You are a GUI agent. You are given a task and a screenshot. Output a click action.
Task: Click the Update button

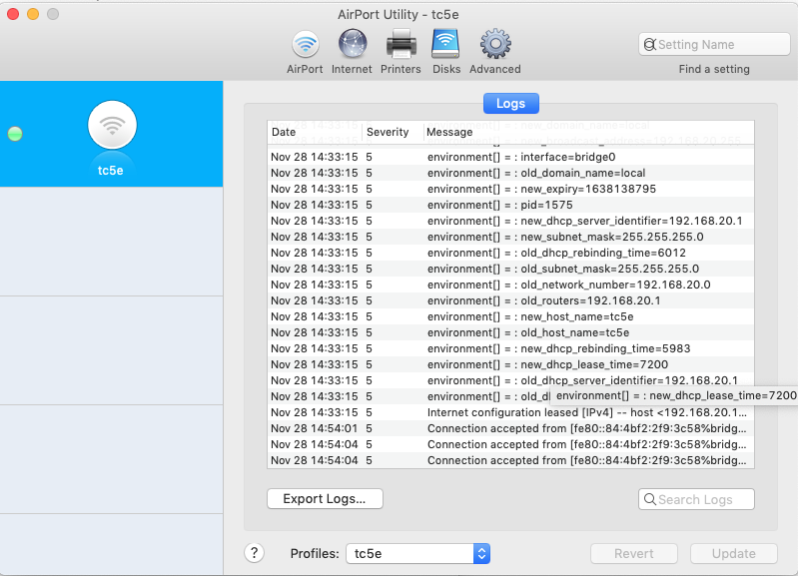click(x=733, y=554)
